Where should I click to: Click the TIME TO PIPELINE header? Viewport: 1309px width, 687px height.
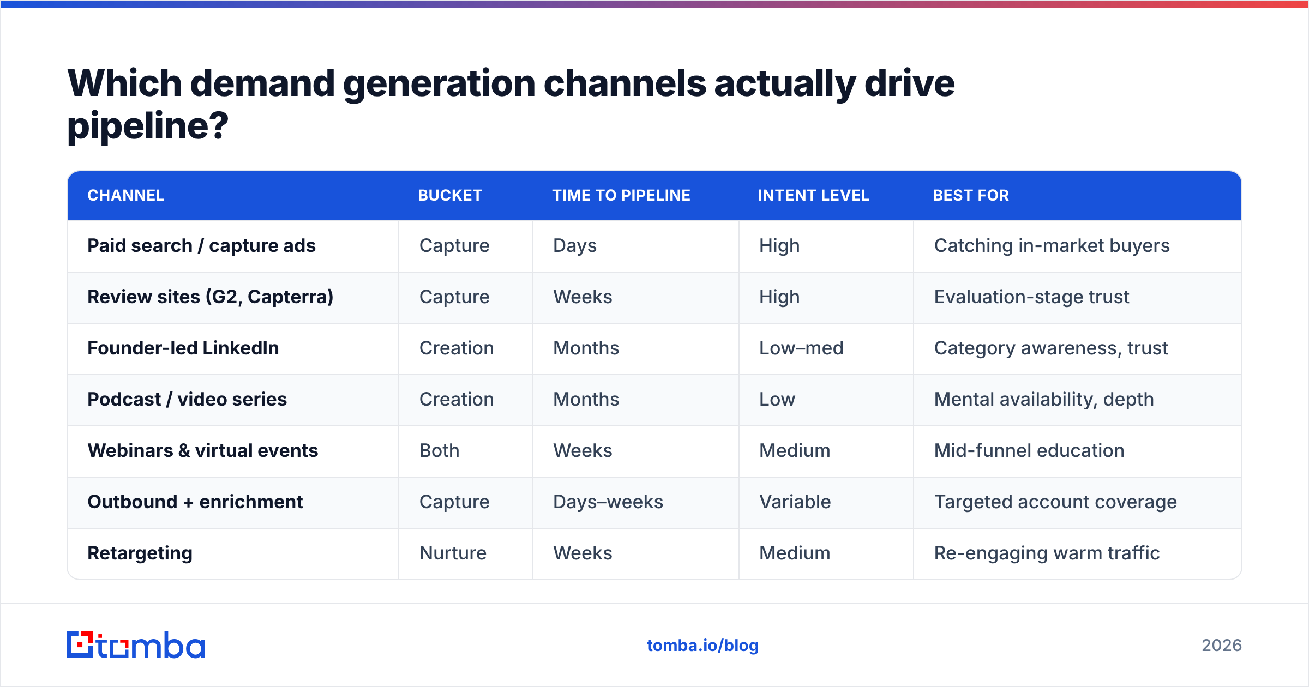621,195
